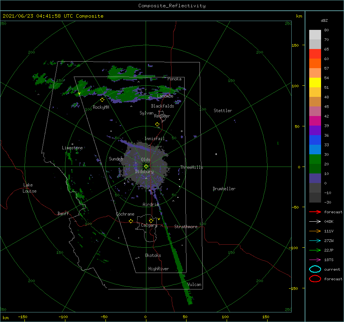Click the yellow km label at top right
Image resolution: width=344 pixels, height=322 pixels.
[x=299, y=16]
